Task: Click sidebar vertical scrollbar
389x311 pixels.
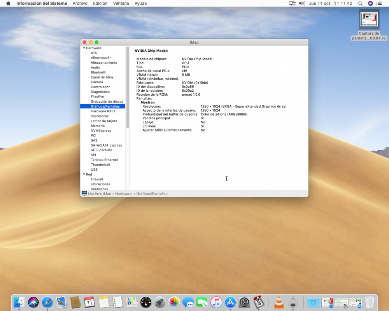Action: [128, 87]
